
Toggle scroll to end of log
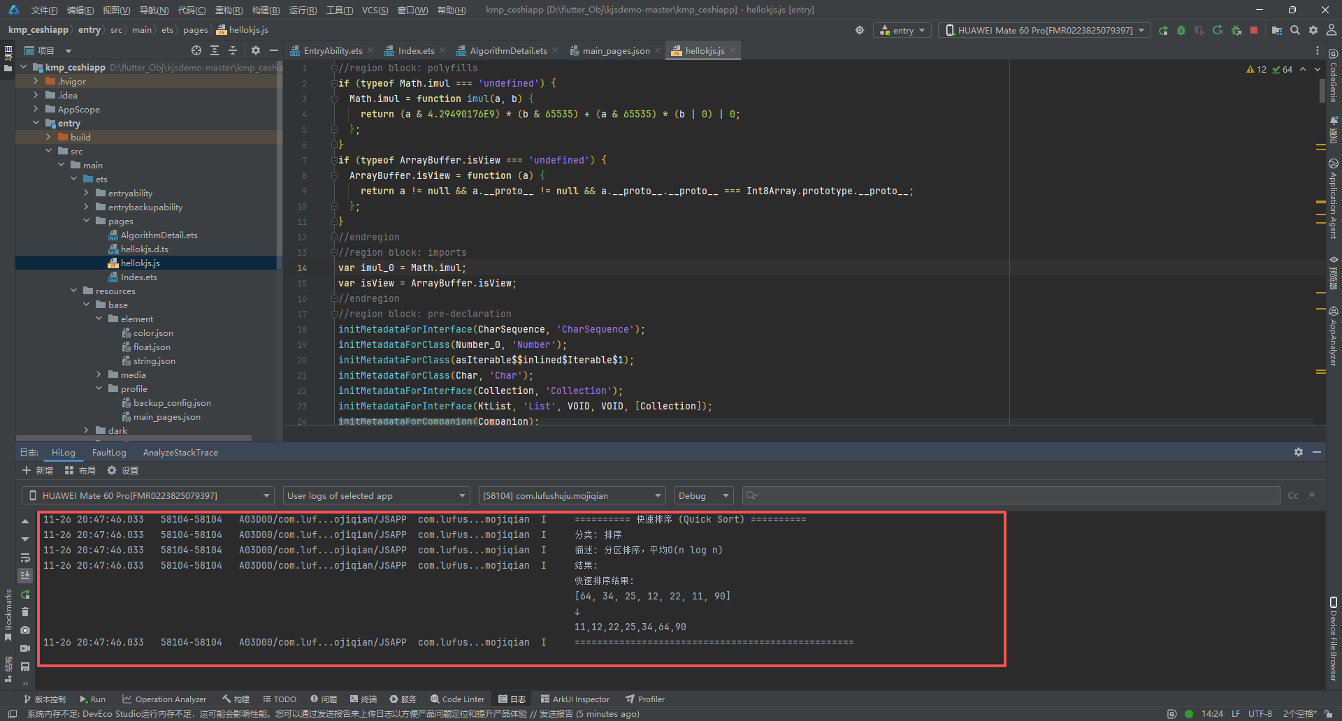click(25, 576)
